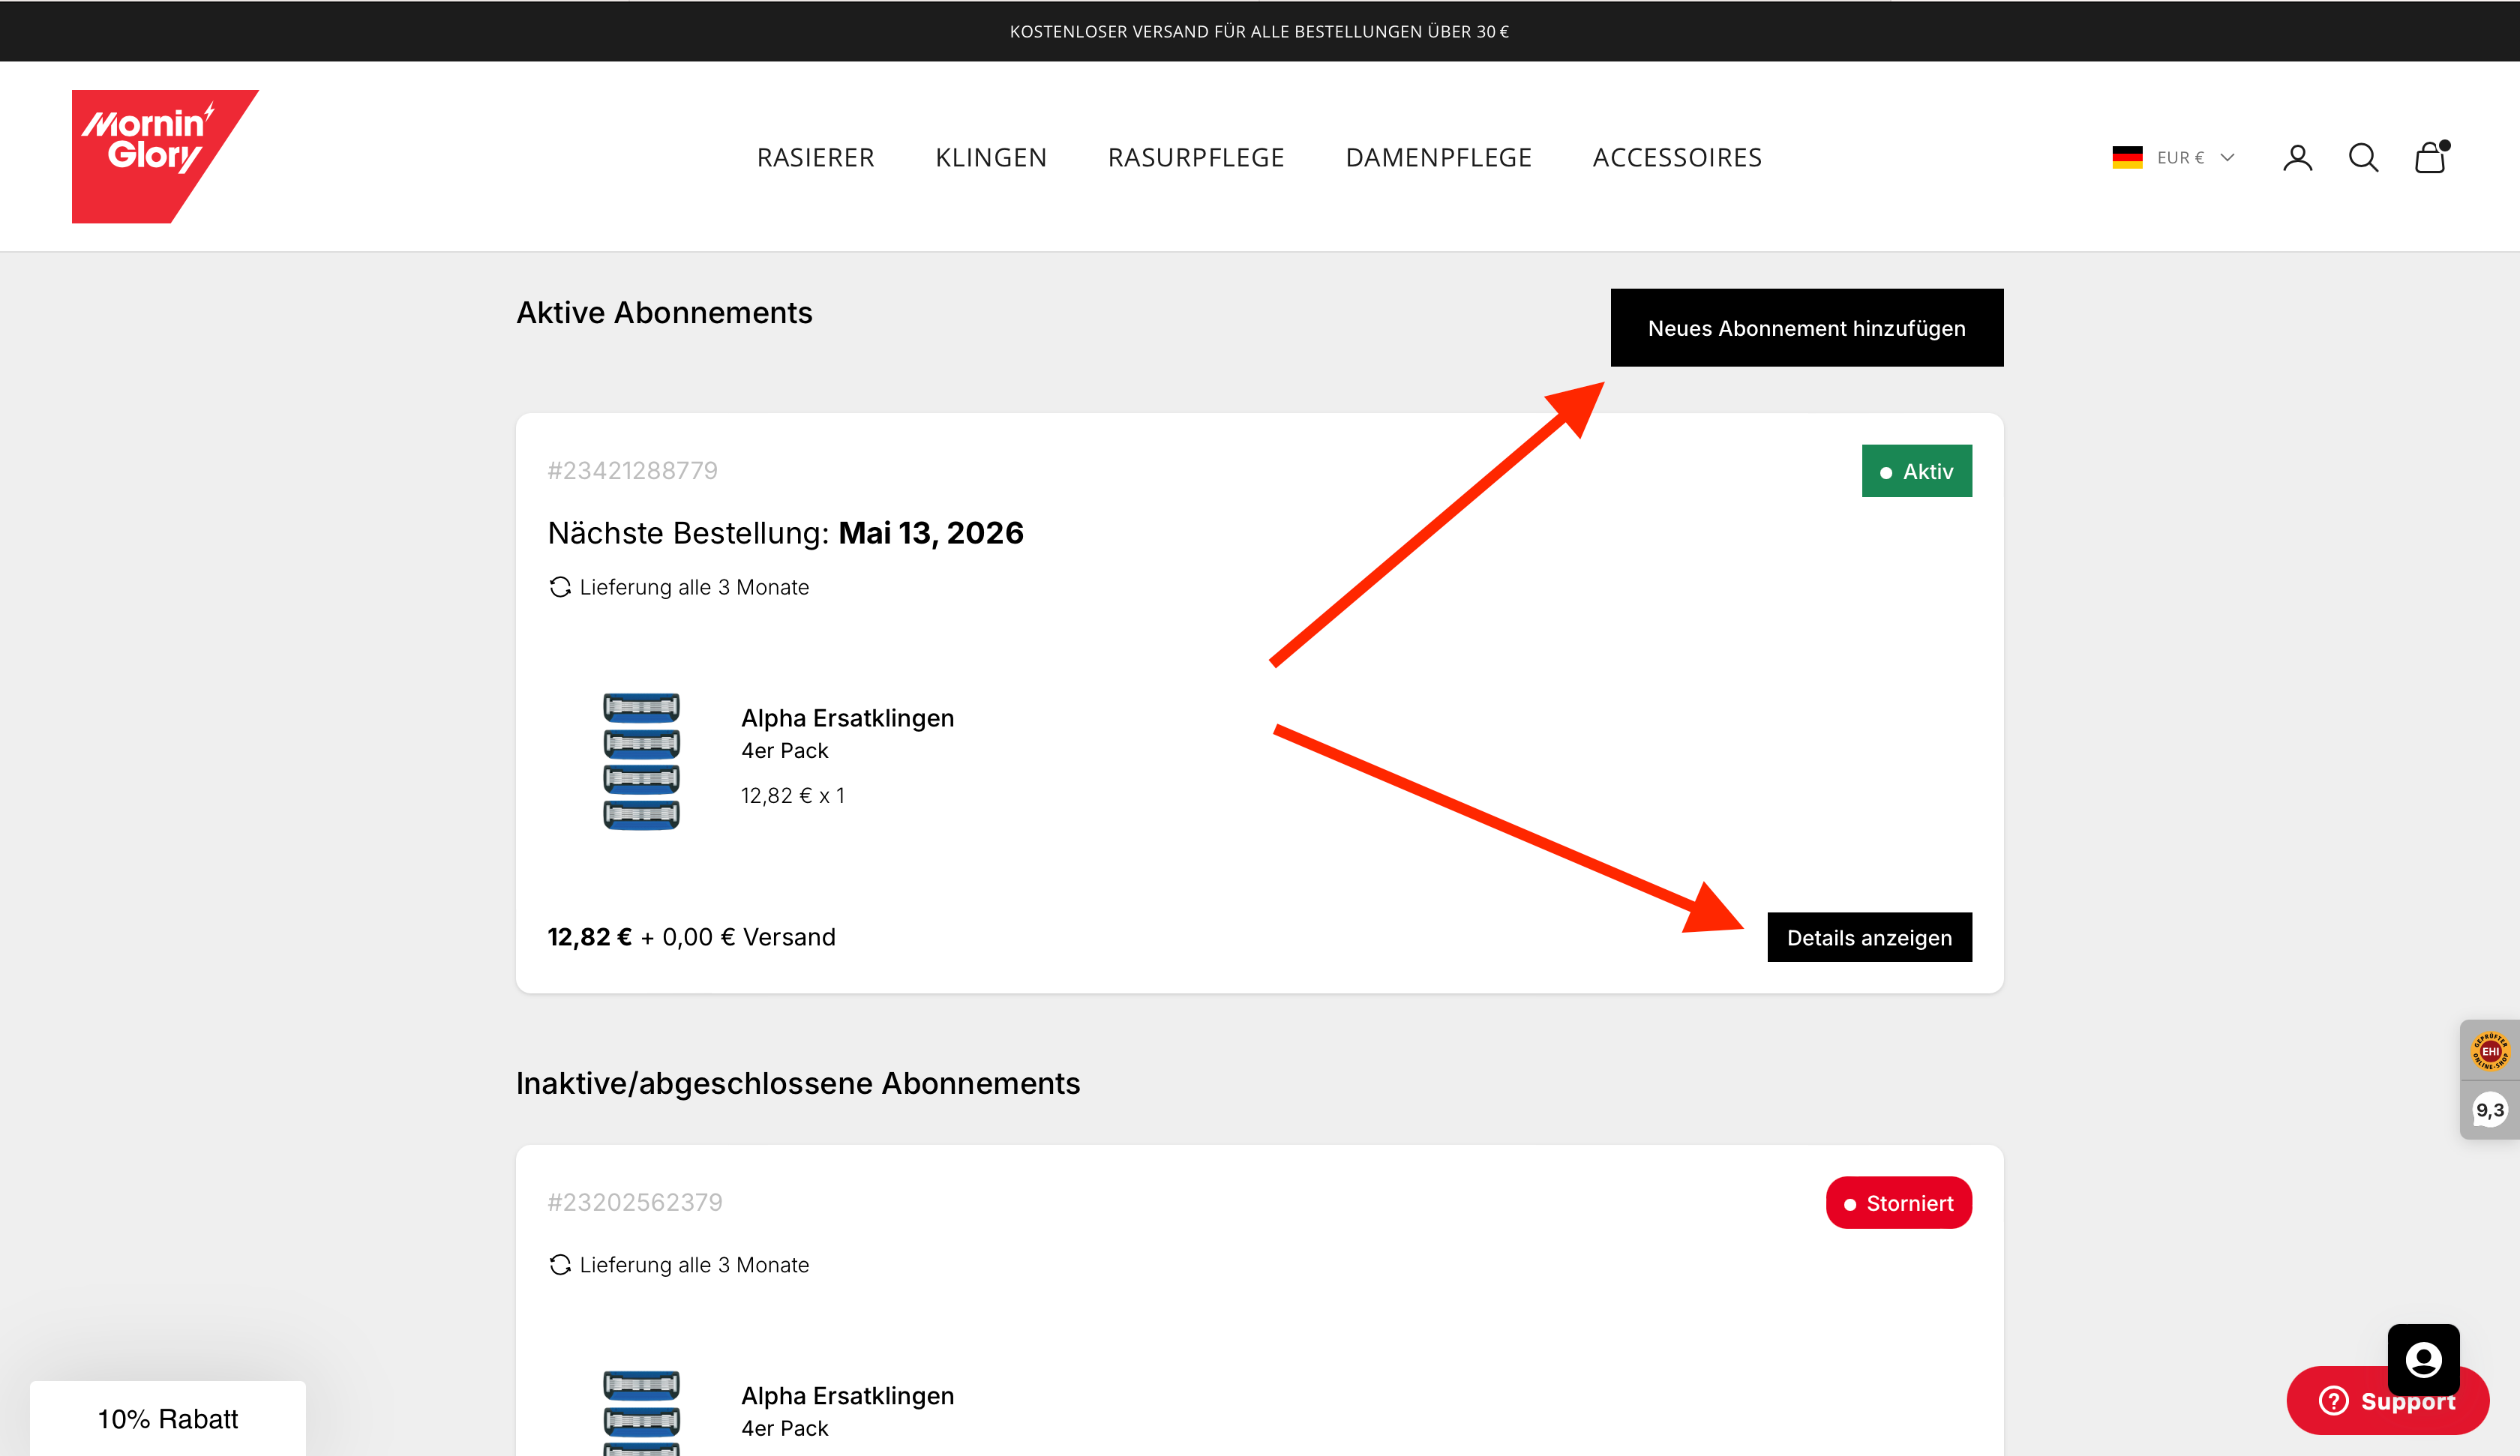Open the chat avatar widget icon
This screenshot has width=2520, height=1456.
[2423, 1359]
